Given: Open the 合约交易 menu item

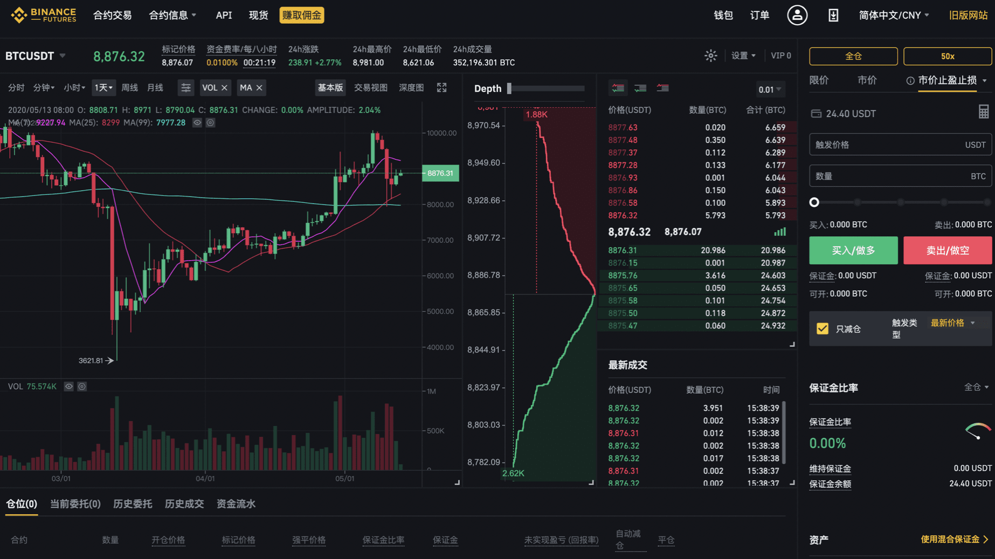Looking at the screenshot, I should point(112,15).
